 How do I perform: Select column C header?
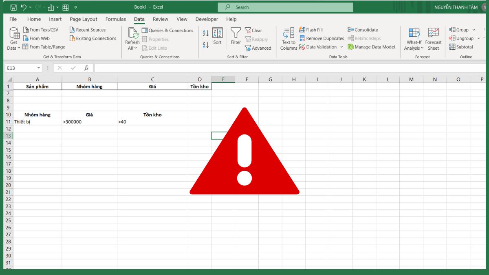pyautogui.click(x=152, y=79)
